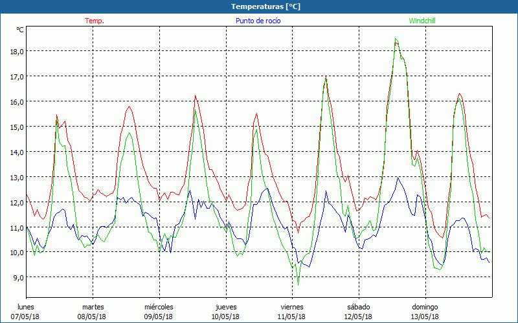Click the highest green Windchill peak on sábado

(396, 39)
